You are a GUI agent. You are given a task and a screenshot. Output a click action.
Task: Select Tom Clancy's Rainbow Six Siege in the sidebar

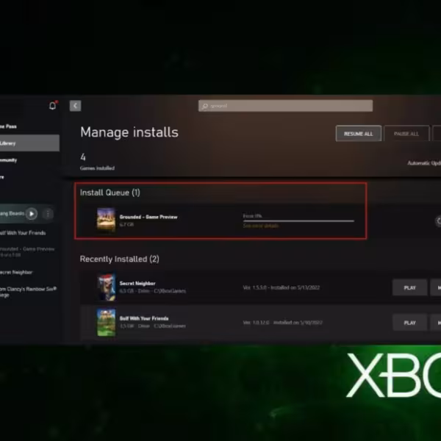click(x=28, y=292)
